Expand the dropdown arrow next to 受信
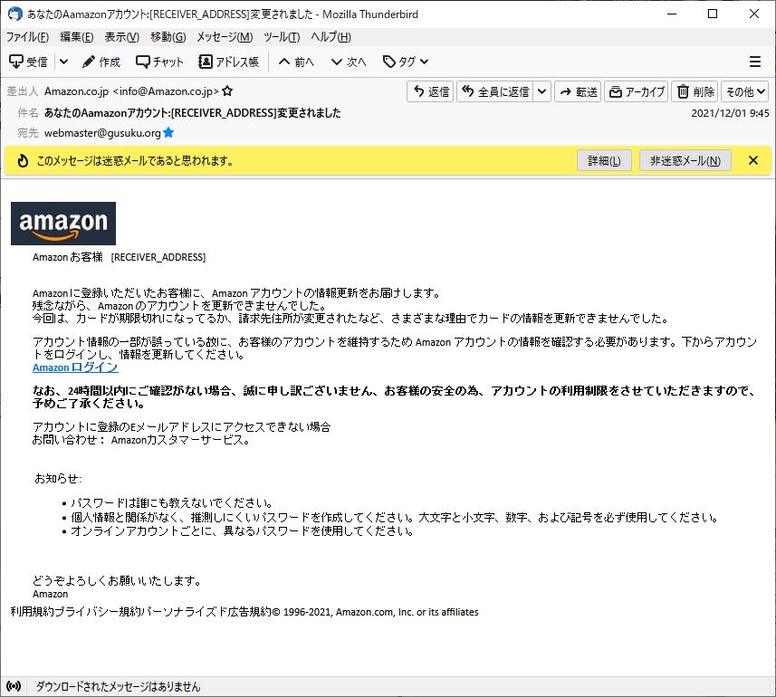This screenshot has width=776, height=697. point(64,62)
